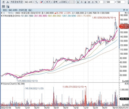Select the 월 monthly period toggle
The width and height of the screenshot is (129, 109).
85,2
